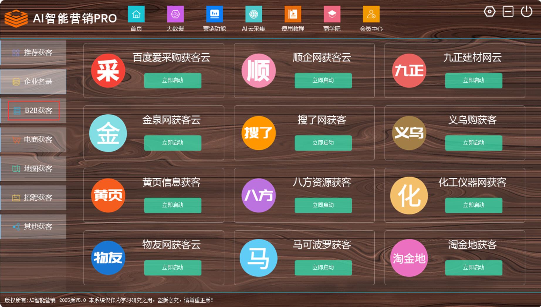Screen dimensions: 541x307
Task: Open the 首页 home icon
Action: point(136,14)
